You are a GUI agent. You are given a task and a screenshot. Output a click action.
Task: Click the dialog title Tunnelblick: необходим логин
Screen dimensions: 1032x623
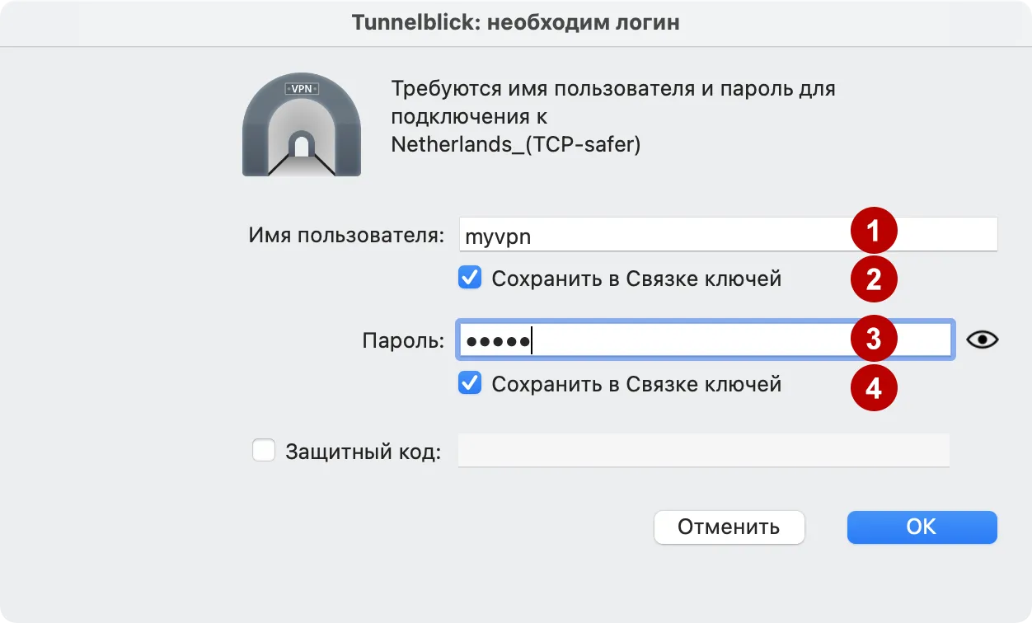tap(515, 22)
